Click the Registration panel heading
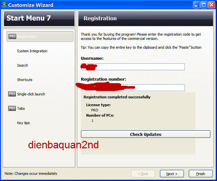The image size is (217, 181). [100, 18]
